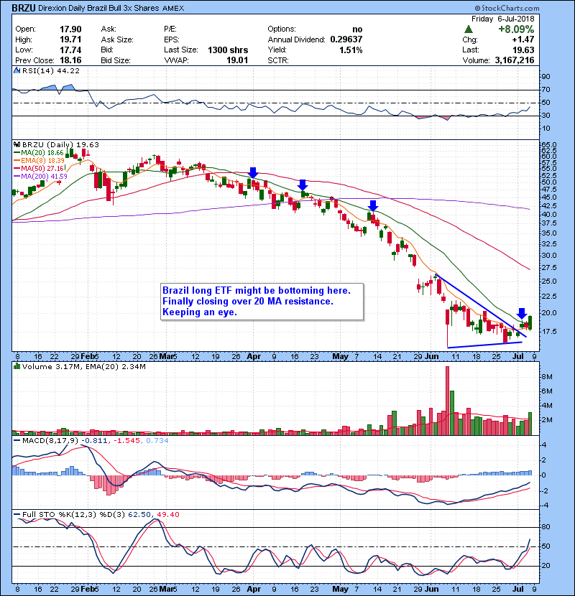Image resolution: width=575 pixels, height=596 pixels.
Task: Click the Brazil long ETF annotation note
Action: [x=262, y=302]
